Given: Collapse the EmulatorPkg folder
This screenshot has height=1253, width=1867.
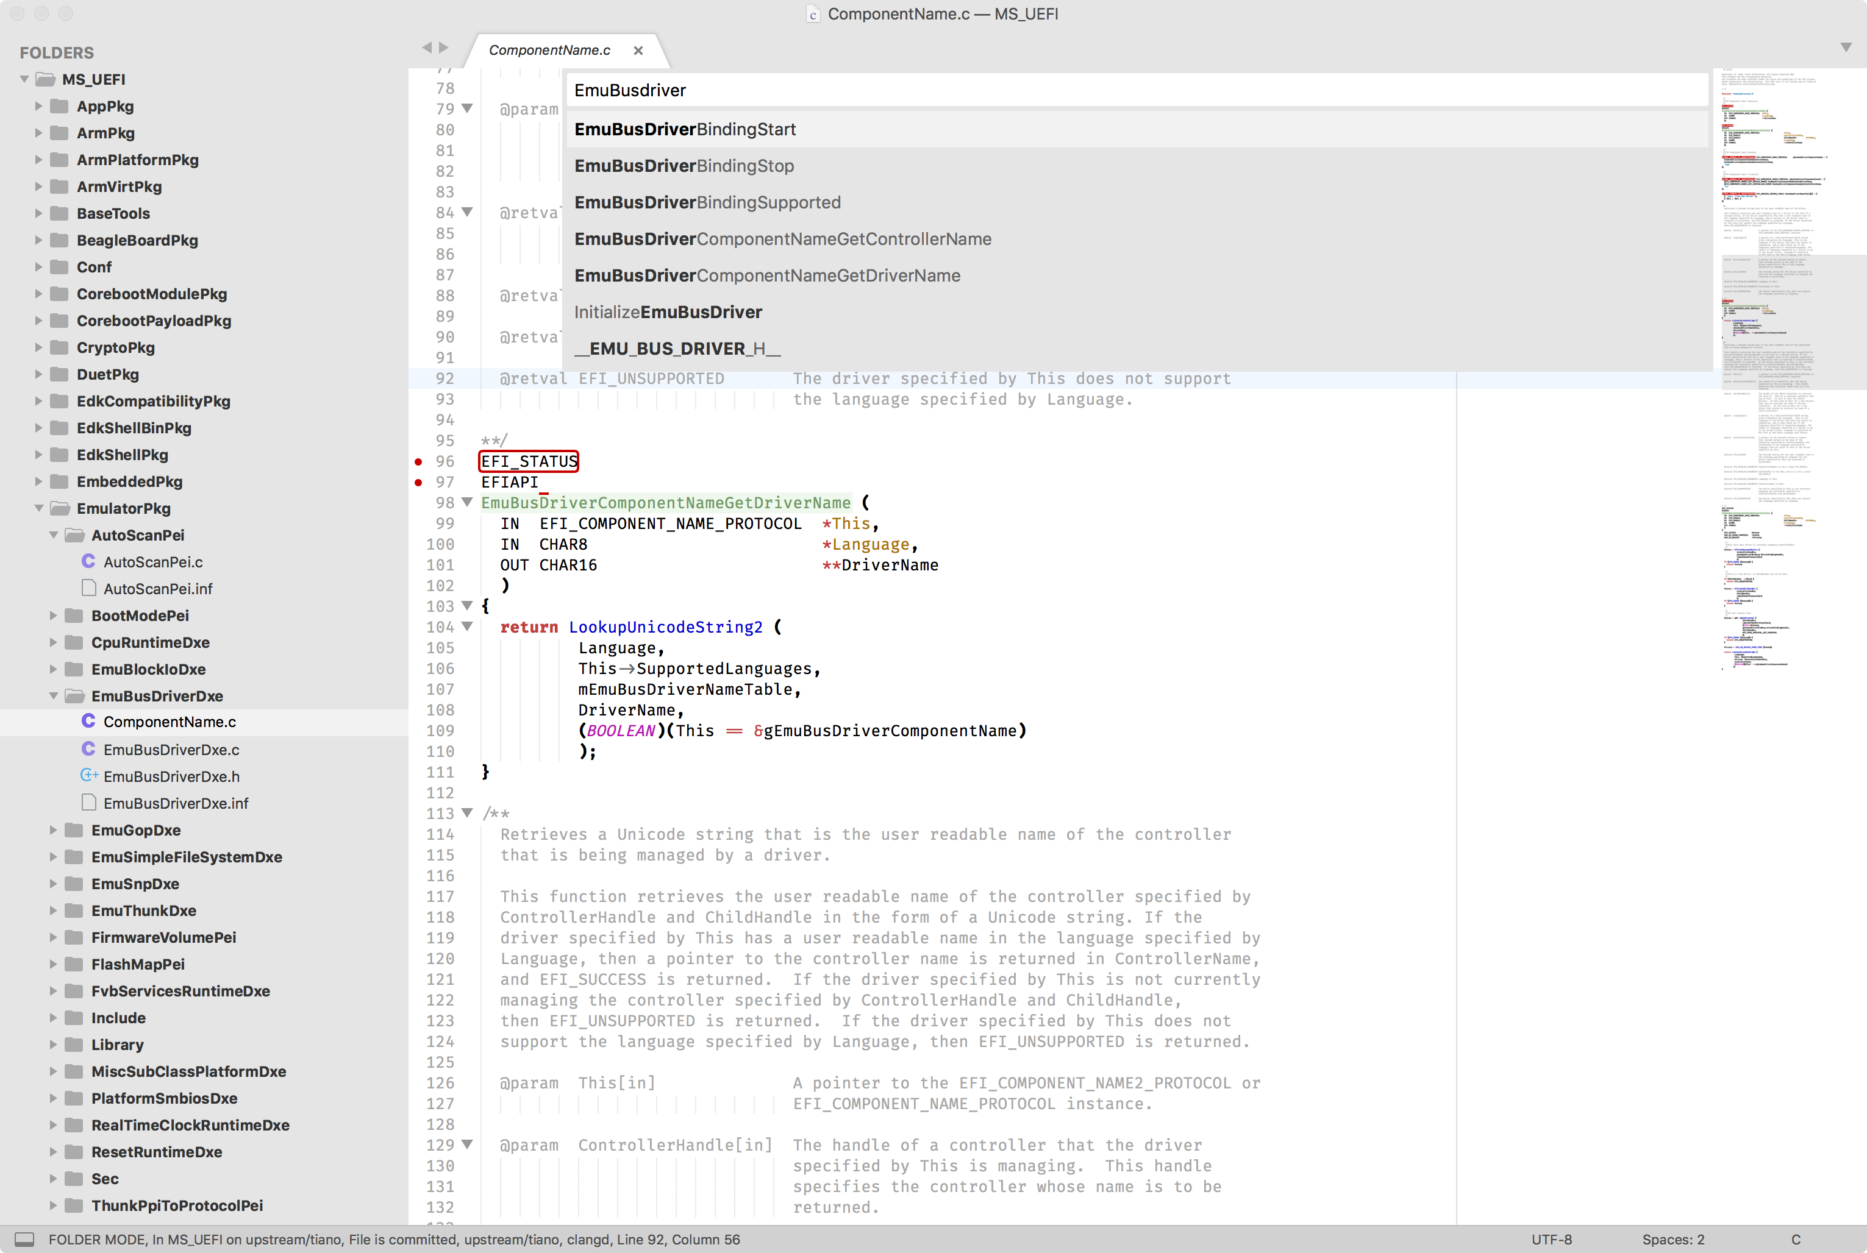Looking at the screenshot, I should click(x=39, y=508).
